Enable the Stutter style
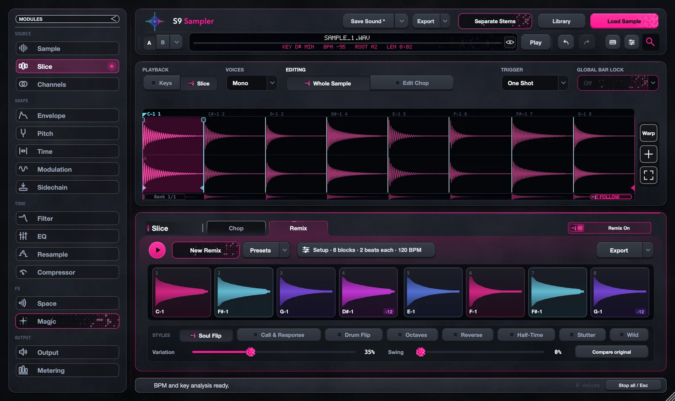This screenshot has height=401, width=675. [582, 335]
